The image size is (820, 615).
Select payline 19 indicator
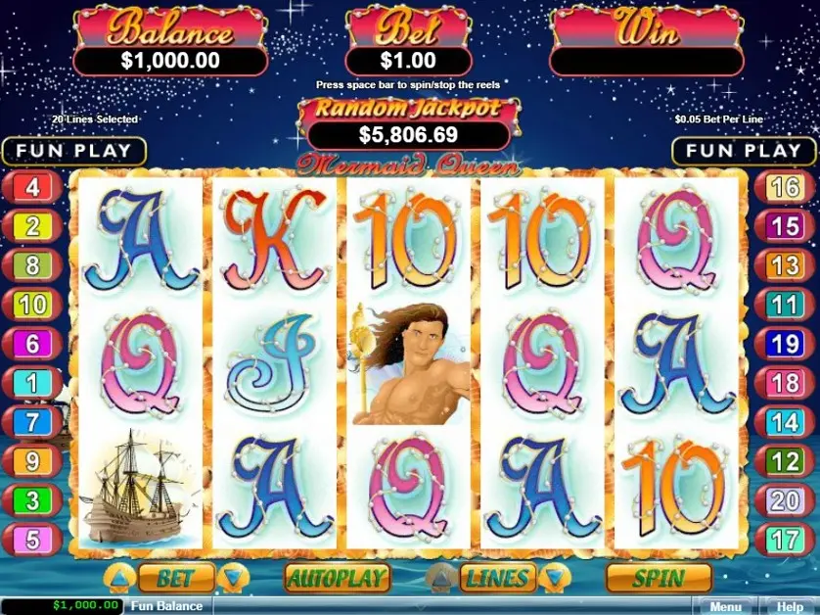(785, 344)
